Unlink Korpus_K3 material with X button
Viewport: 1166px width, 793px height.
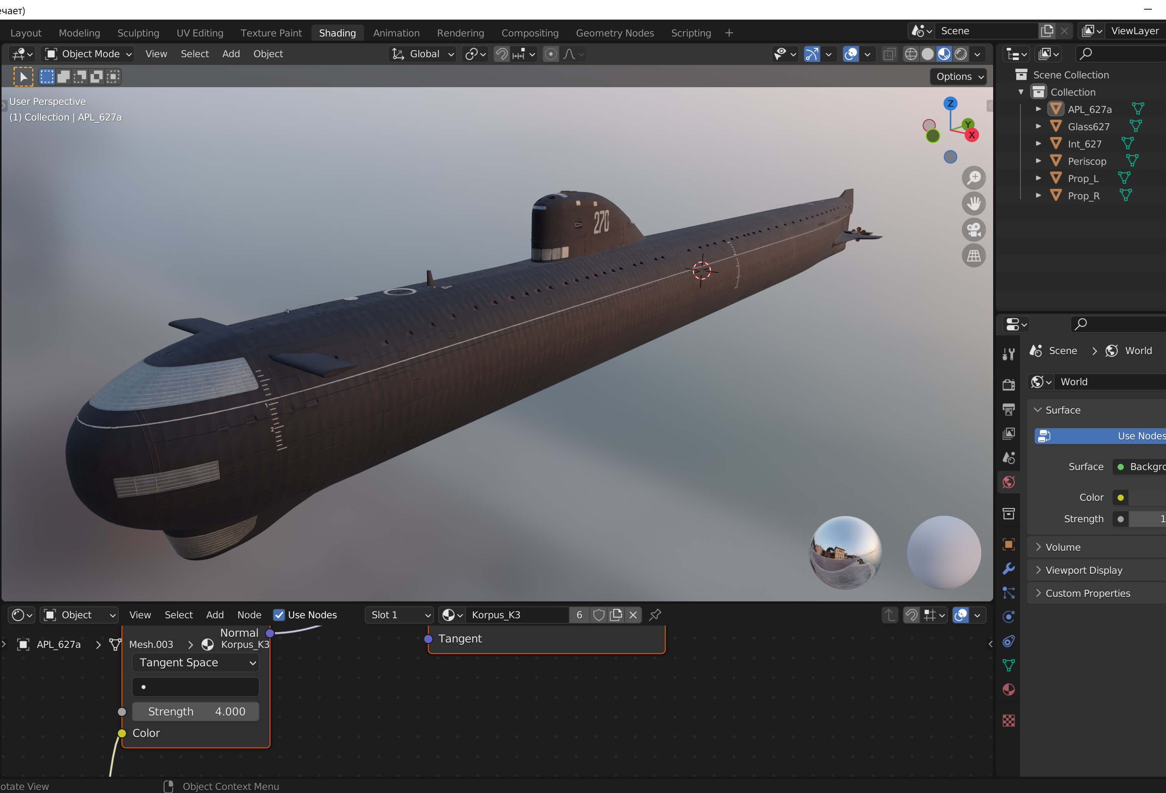point(633,615)
